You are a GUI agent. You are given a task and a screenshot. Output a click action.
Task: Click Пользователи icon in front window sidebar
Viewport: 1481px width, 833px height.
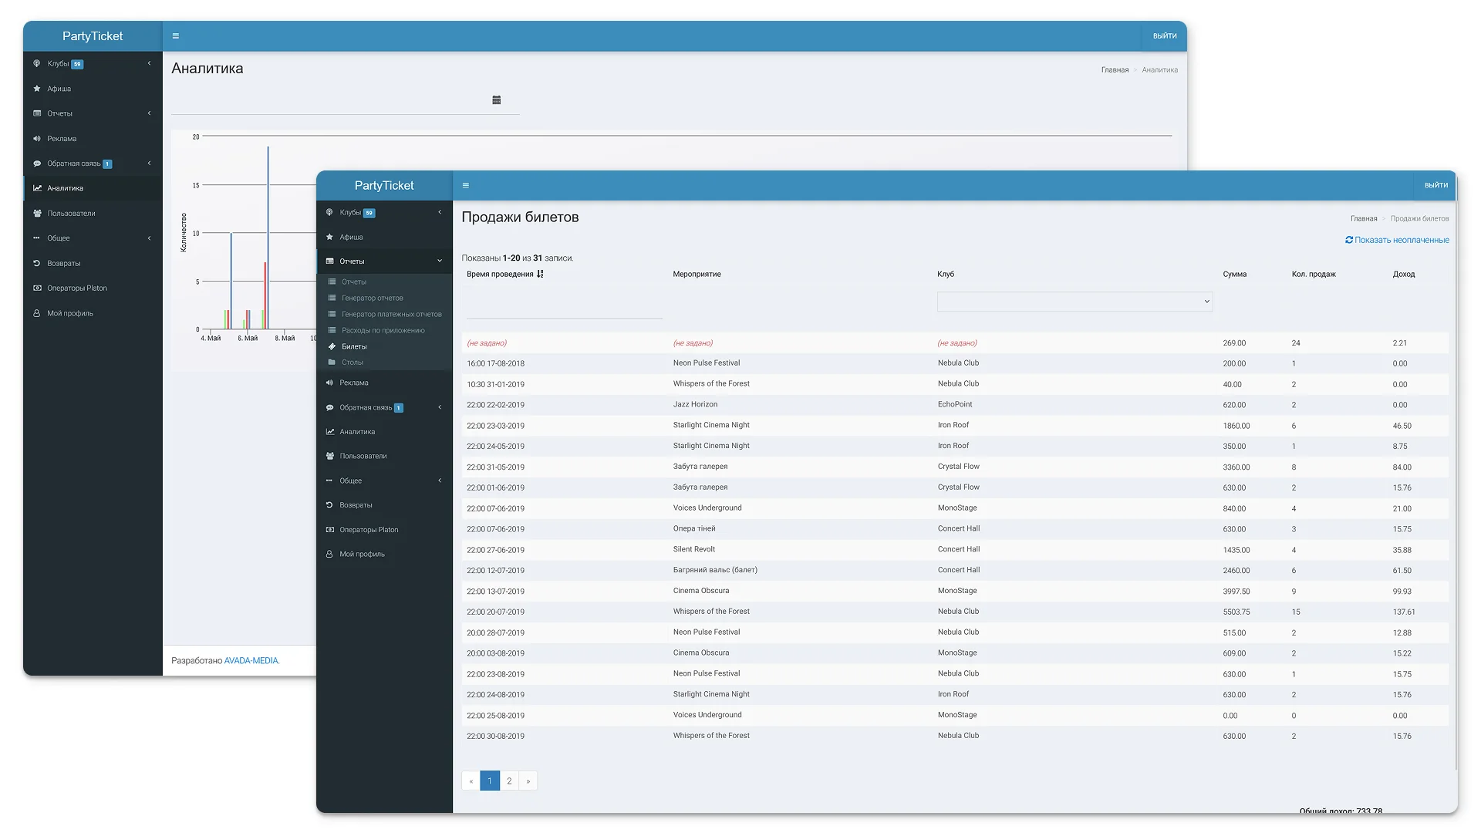click(329, 456)
